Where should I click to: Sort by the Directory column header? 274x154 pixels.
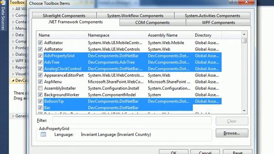coord(207,35)
